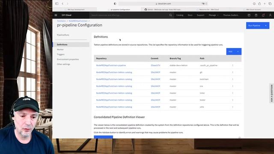Select Other settings in the sidebar
The height and width of the screenshot is (154, 274).
[x=63, y=64]
